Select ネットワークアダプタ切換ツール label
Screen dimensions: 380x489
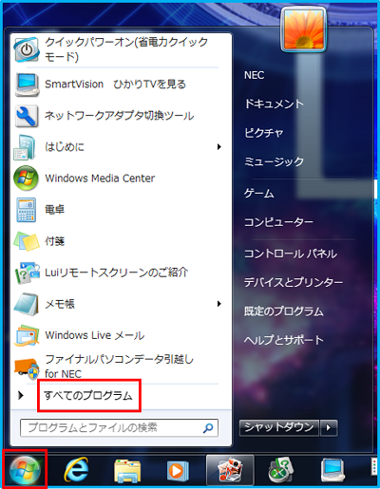tap(119, 116)
